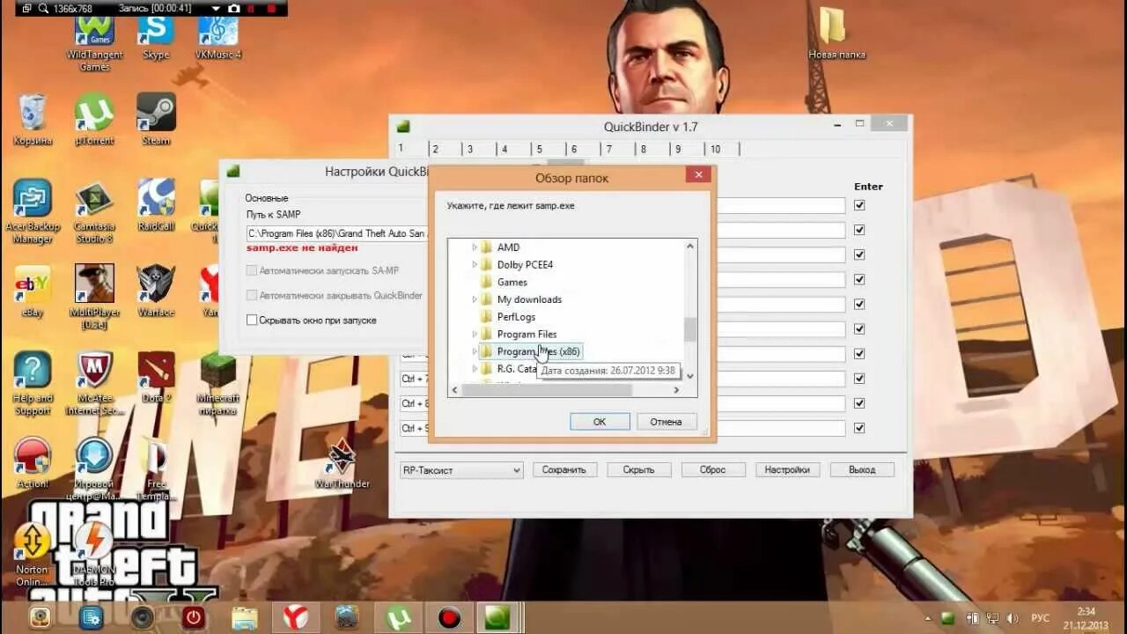Open DAEMON Tools Pro shortcut

click(94, 555)
